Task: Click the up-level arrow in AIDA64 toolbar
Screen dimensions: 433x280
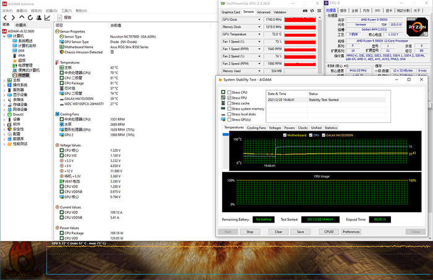Action: pos(22,17)
